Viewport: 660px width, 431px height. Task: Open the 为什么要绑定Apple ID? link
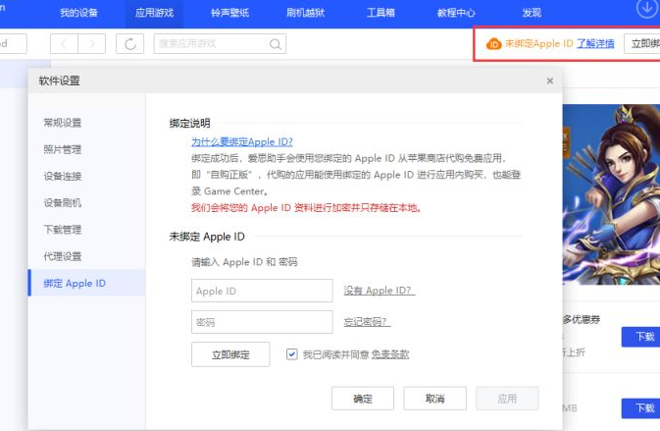pyautogui.click(x=242, y=142)
